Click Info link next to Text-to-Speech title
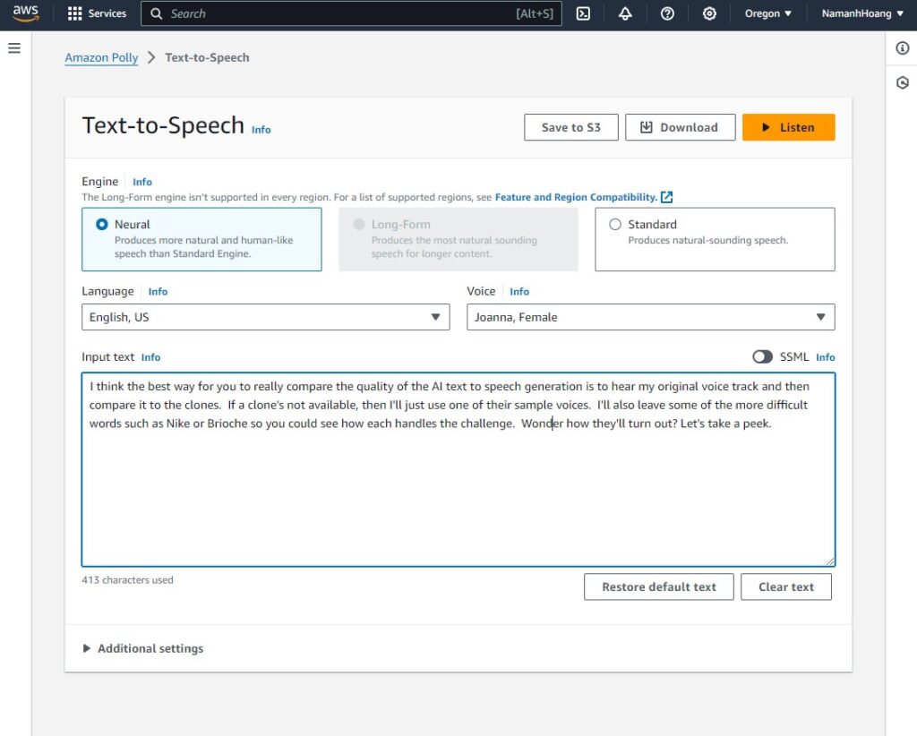Screen dimensions: 917x736 (x=261, y=130)
